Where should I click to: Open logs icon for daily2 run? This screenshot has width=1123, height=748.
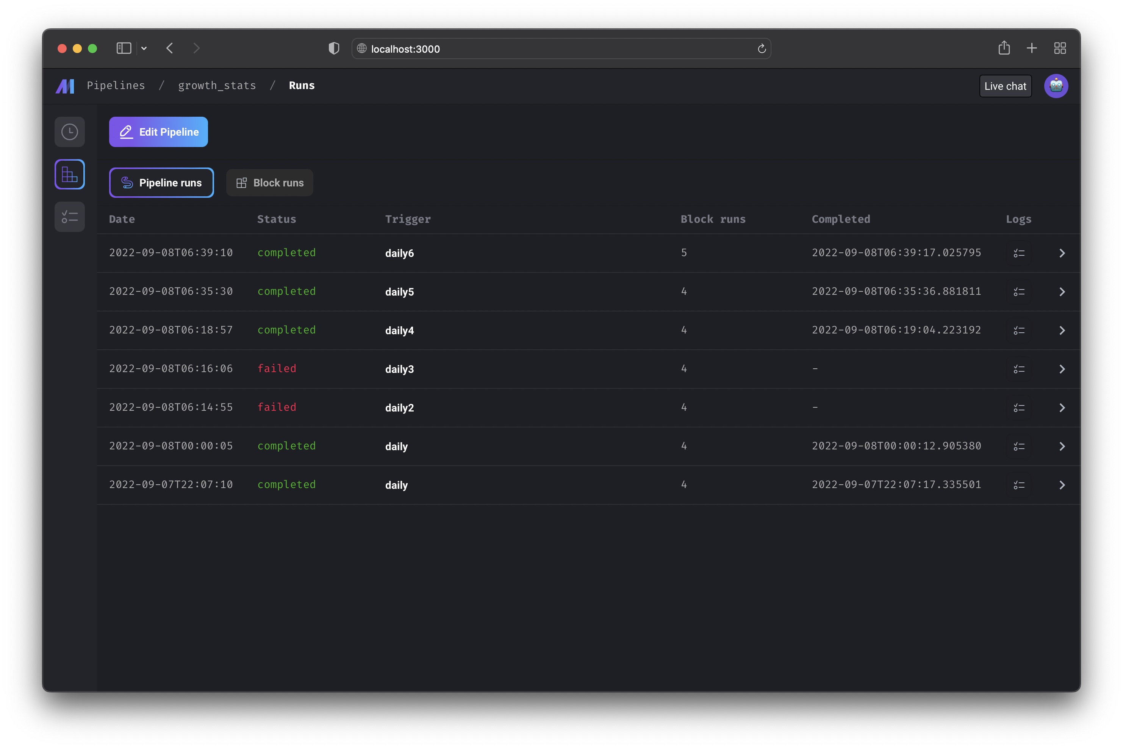pyautogui.click(x=1018, y=408)
